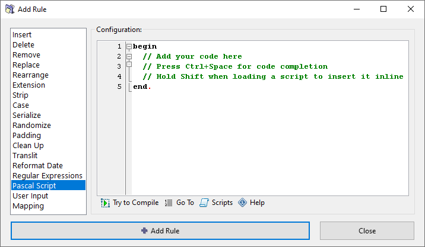Collapse the begin block fold marker

[x=129, y=47]
